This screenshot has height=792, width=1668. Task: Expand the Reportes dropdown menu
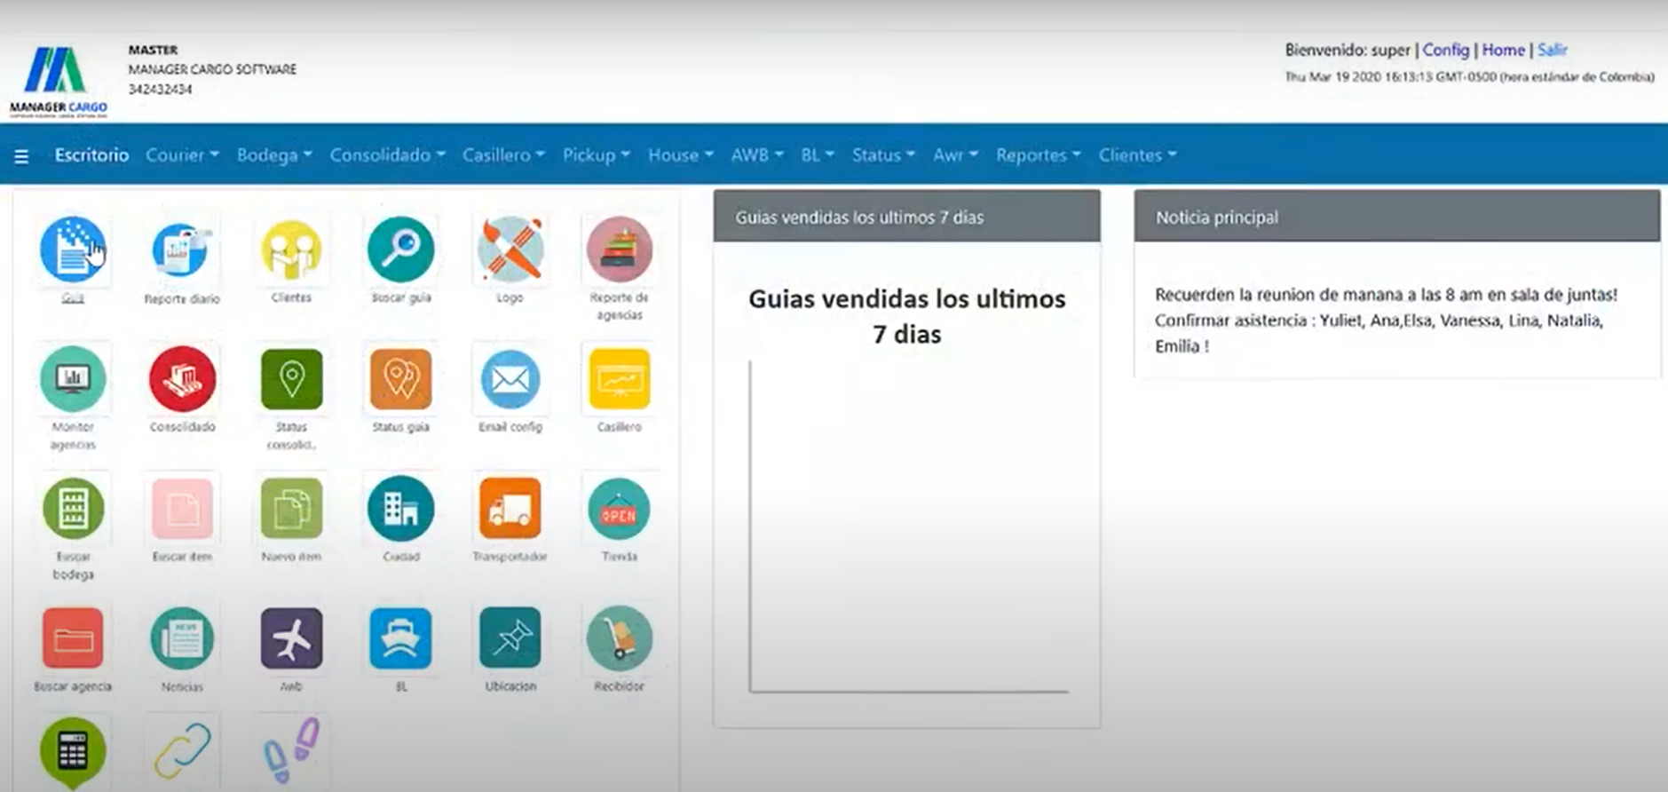(x=1039, y=154)
